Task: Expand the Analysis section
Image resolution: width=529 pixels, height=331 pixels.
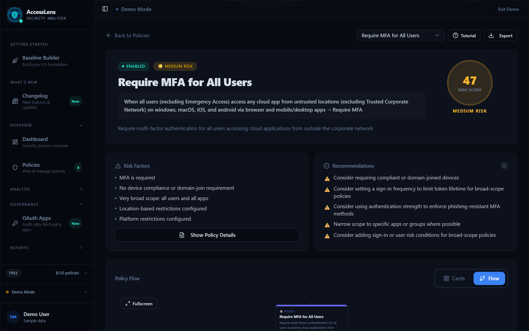Action: pyautogui.click(x=81, y=189)
